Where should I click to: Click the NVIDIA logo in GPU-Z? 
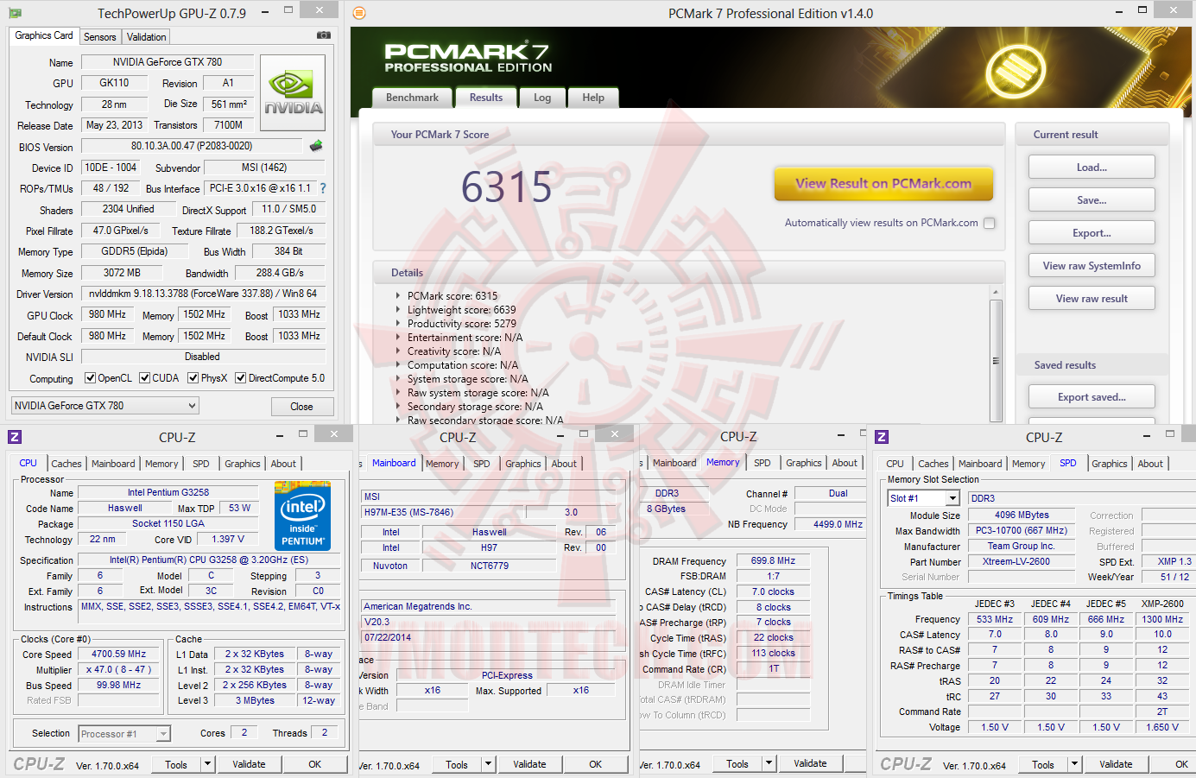point(294,92)
